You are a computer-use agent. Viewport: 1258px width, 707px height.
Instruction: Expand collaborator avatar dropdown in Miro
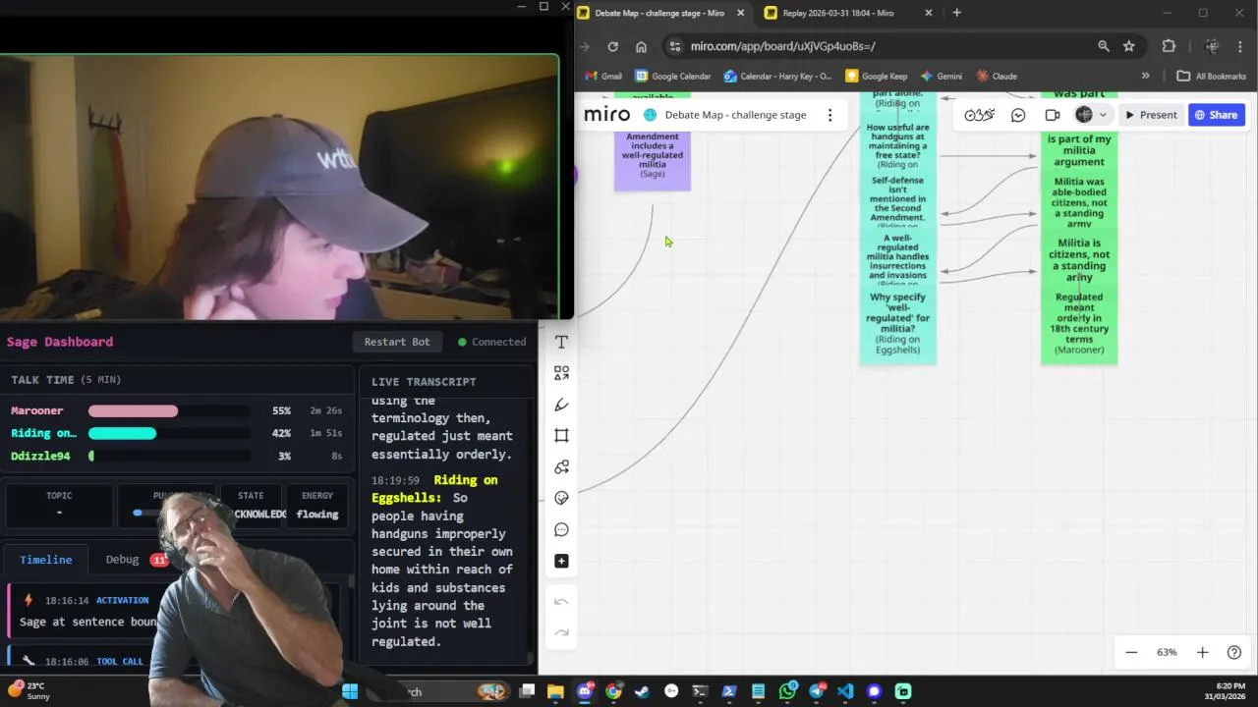[1103, 115]
